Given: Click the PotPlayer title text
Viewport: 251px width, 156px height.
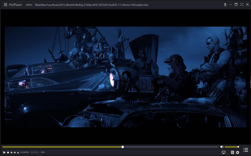Looking at the screenshot, I should (x=15, y=5).
